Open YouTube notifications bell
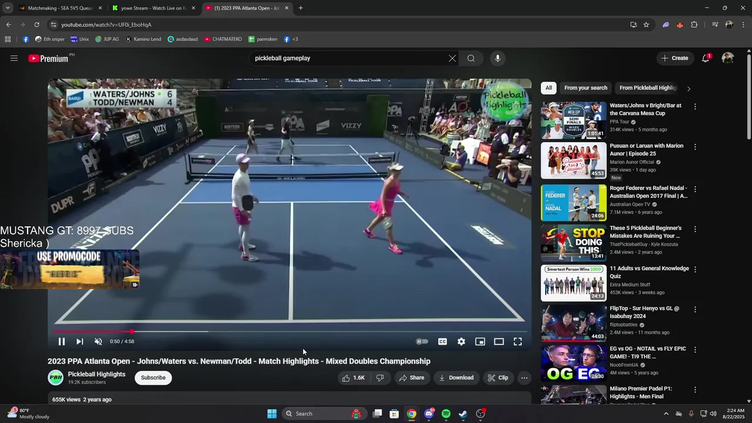This screenshot has height=423, width=752. point(706,58)
